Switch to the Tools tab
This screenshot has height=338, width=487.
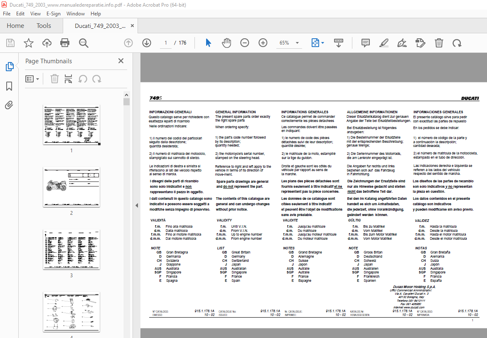44,25
